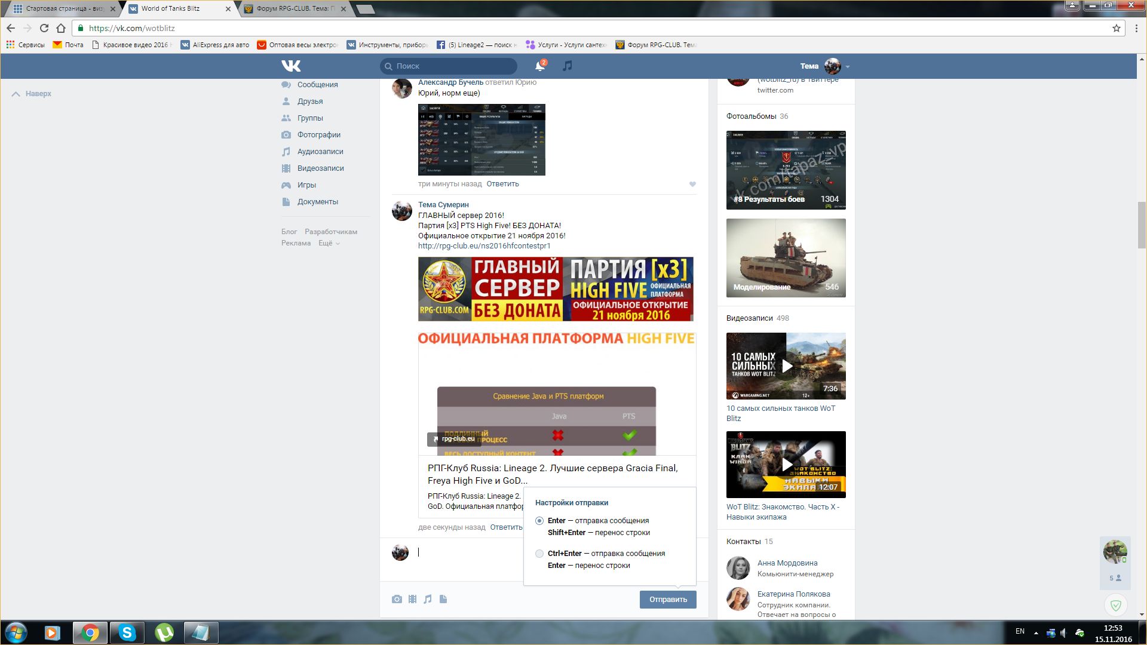Attach a video using the film icon
The height and width of the screenshot is (645, 1147).
point(412,599)
